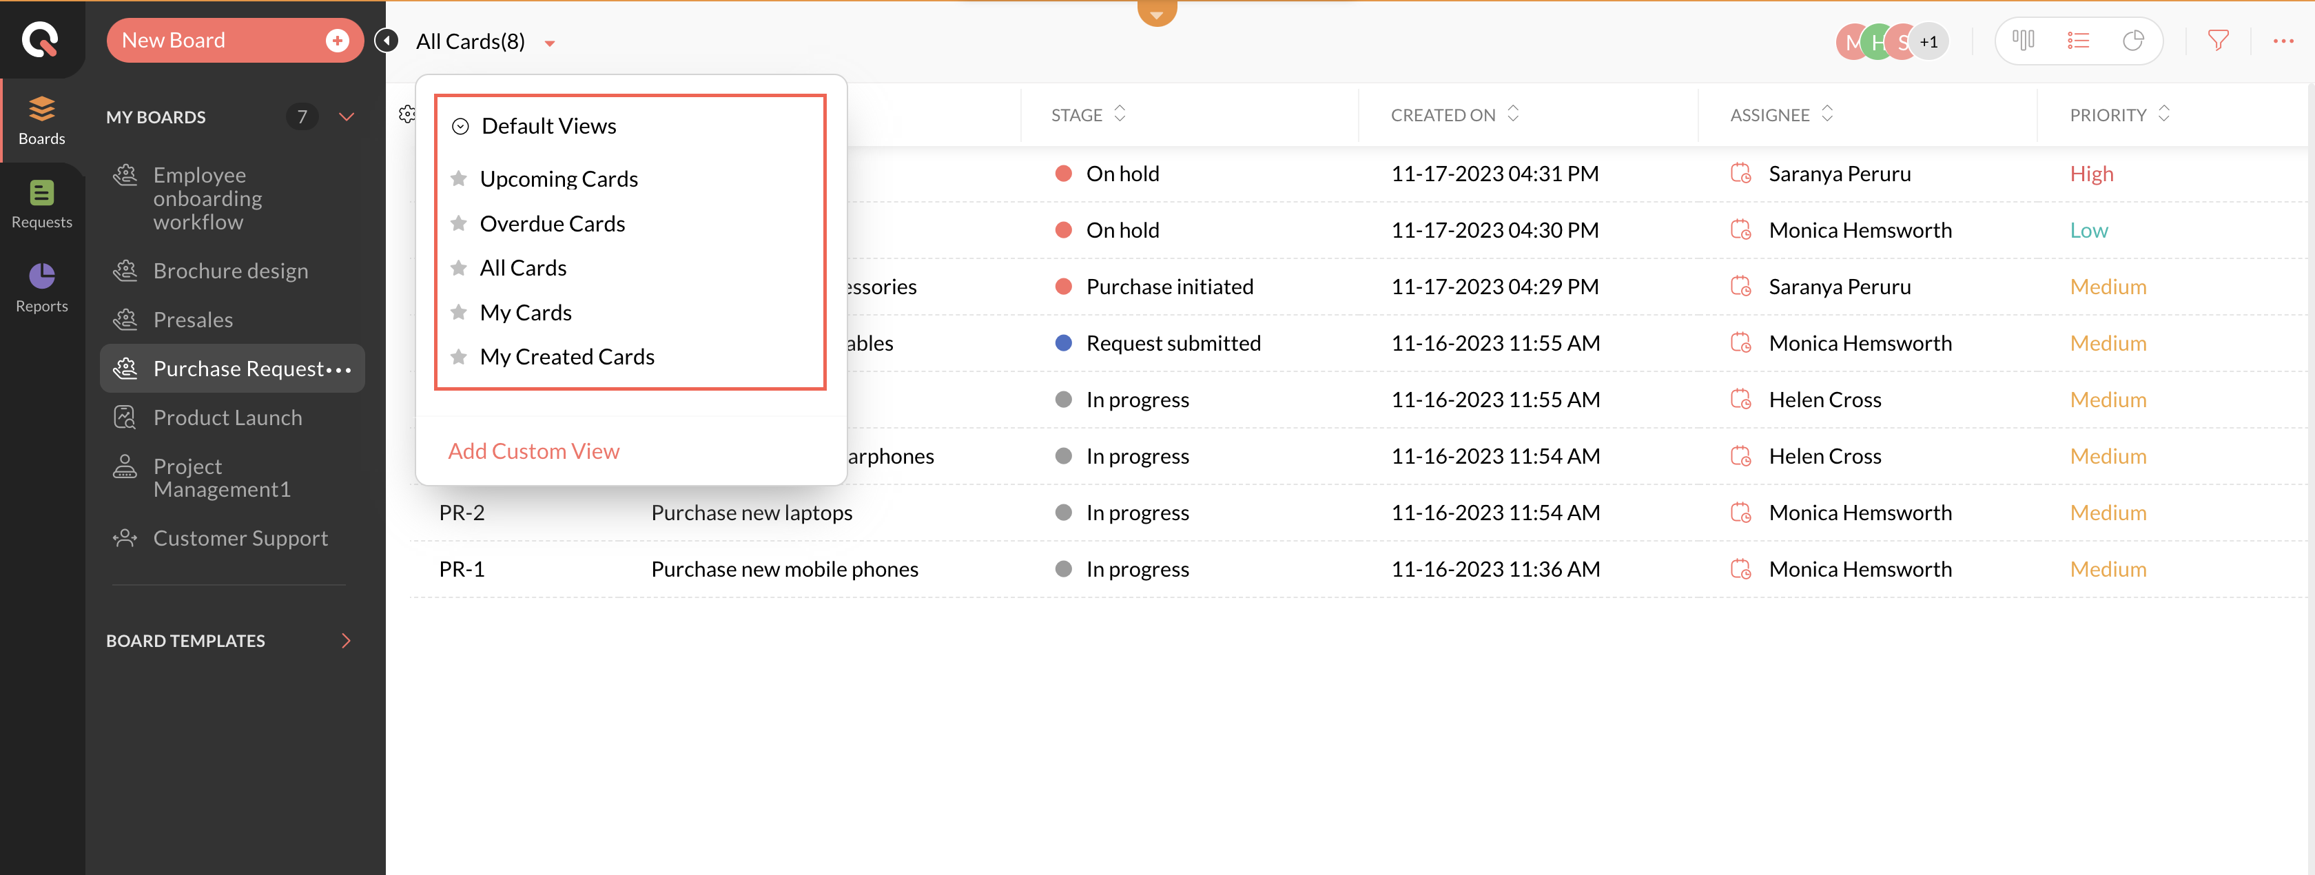Click the filter funnel icon

point(2217,41)
